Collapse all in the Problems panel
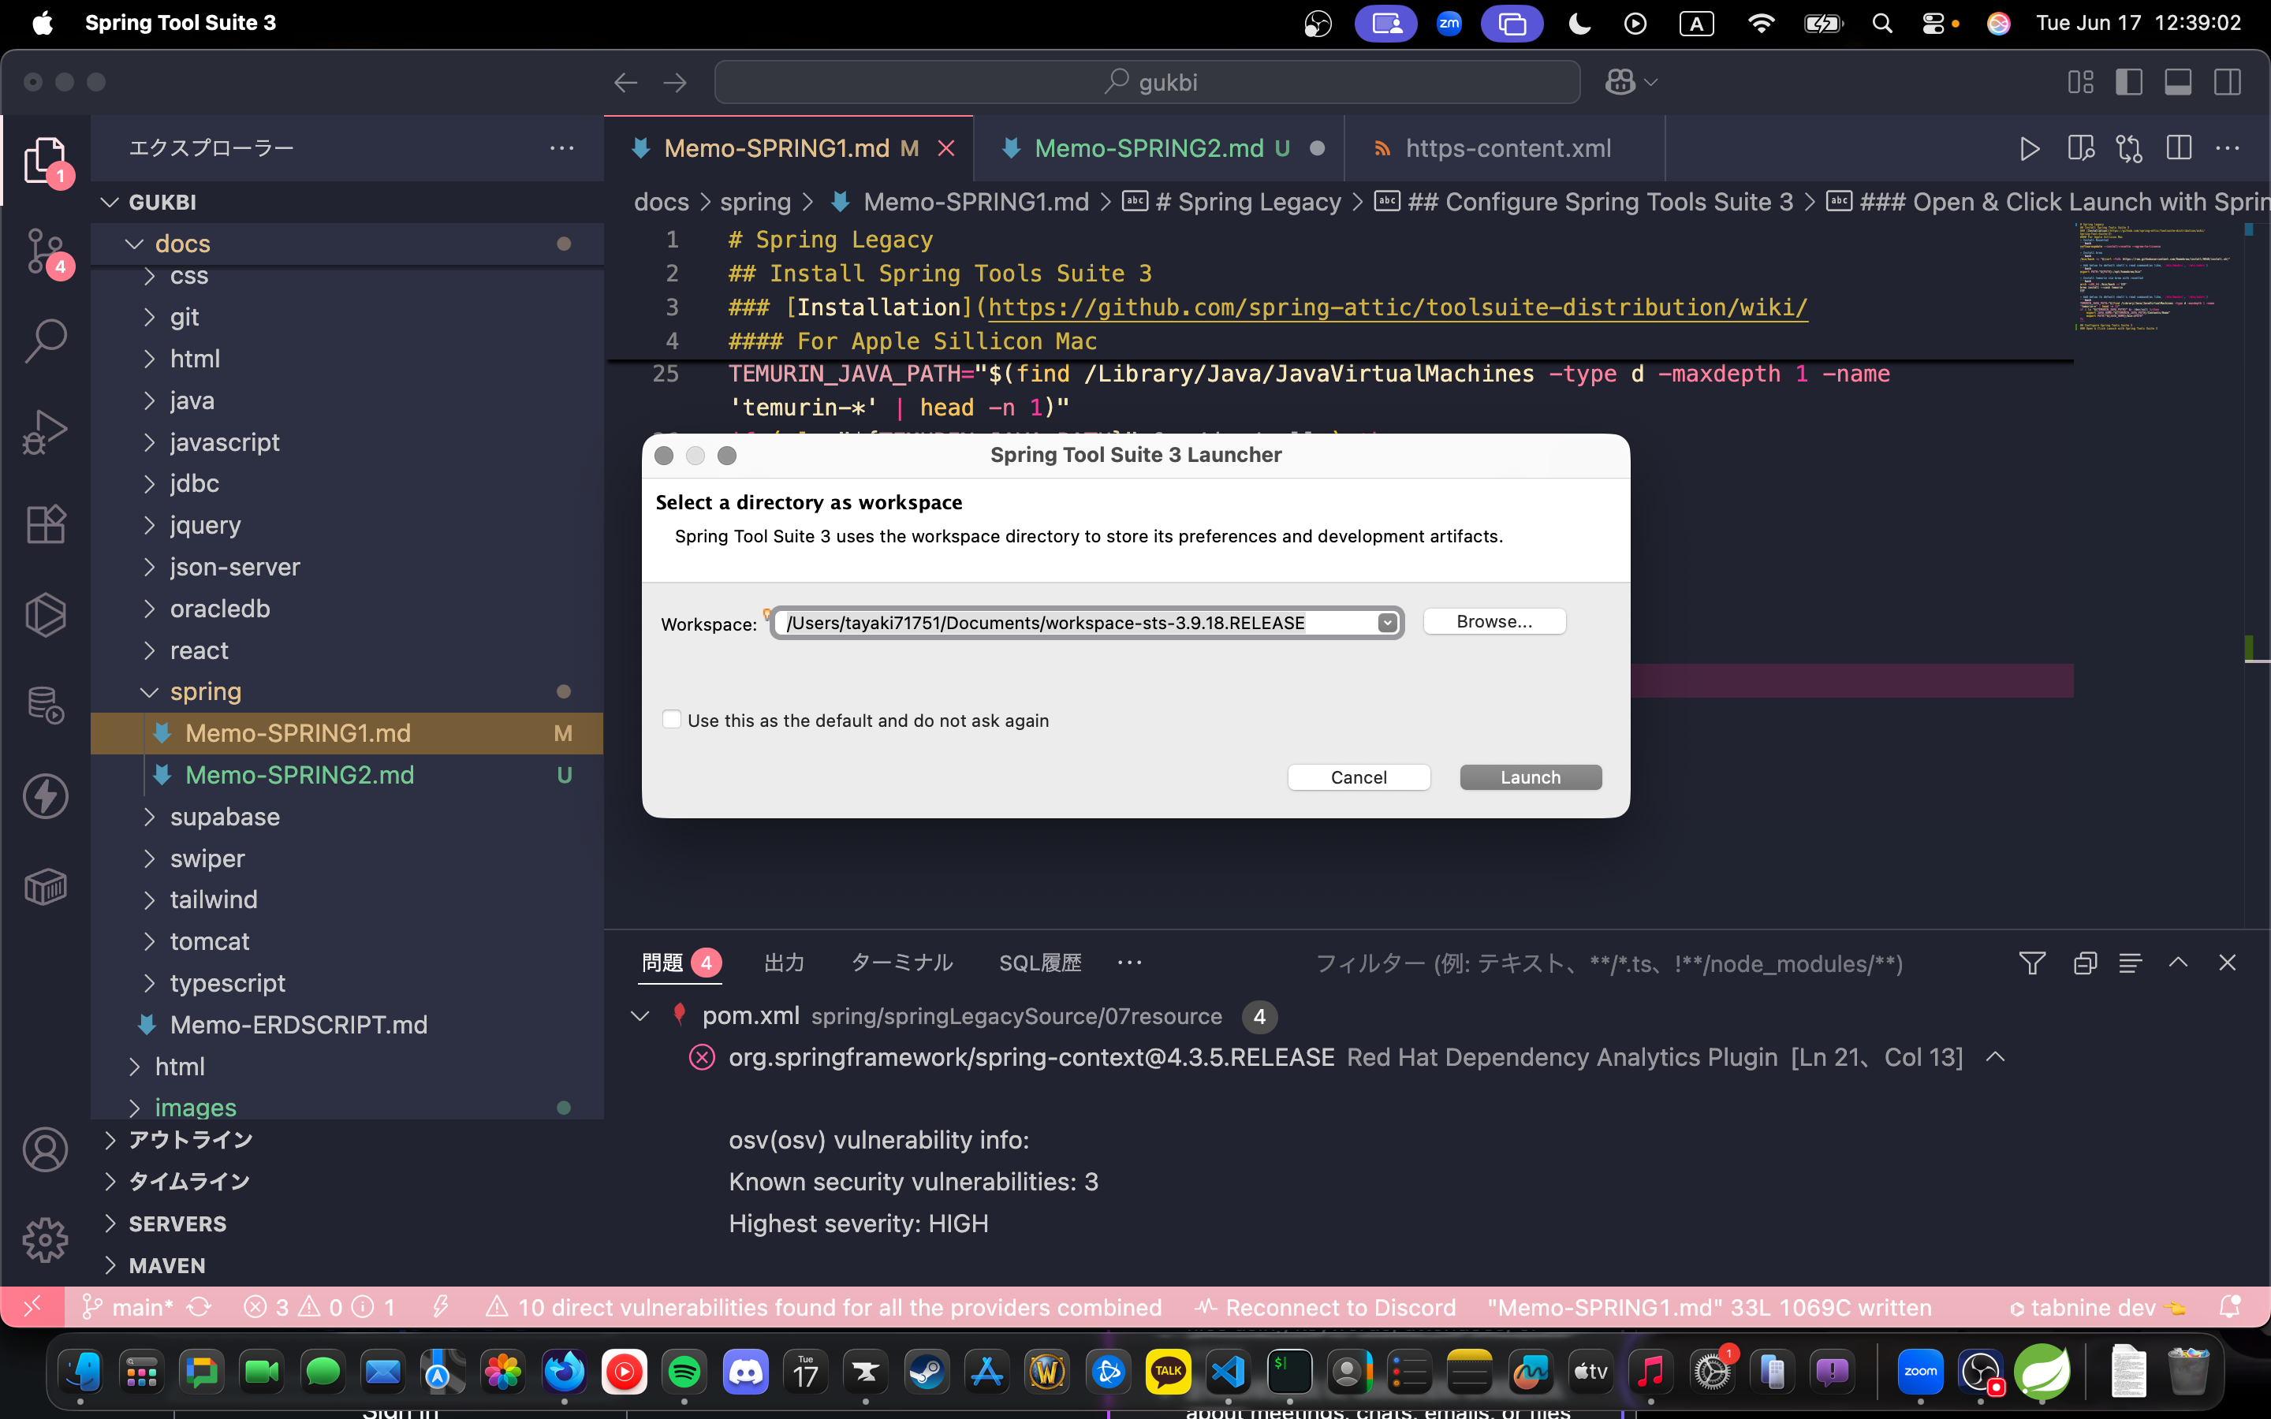 point(2085,963)
